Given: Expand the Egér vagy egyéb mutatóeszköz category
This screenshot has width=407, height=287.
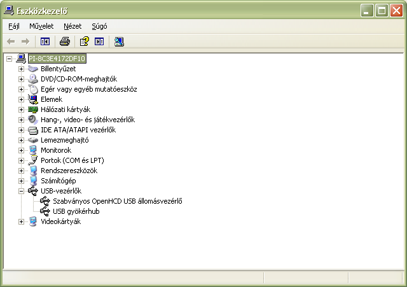Looking at the screenshot, I should 21,89.
